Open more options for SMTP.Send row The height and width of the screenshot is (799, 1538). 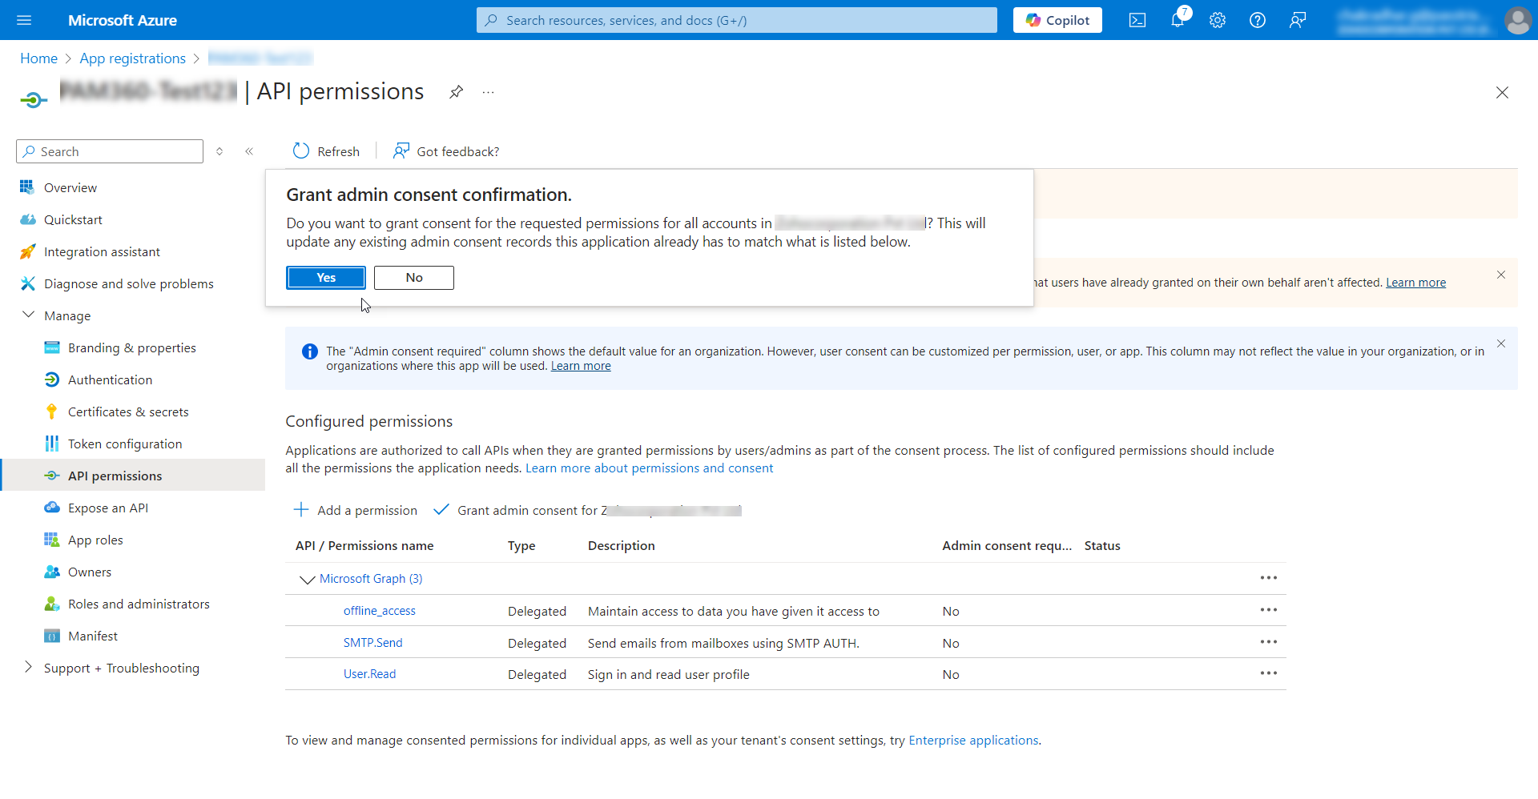[x=1268, y=642]
